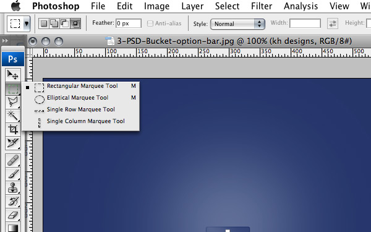Click the Intersect with selection icon
The image size is (371, 232).
click(75, 24)
